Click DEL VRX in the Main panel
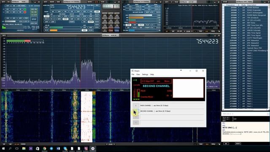The height and width of the screenshot is (152, 270). (34, 12)
